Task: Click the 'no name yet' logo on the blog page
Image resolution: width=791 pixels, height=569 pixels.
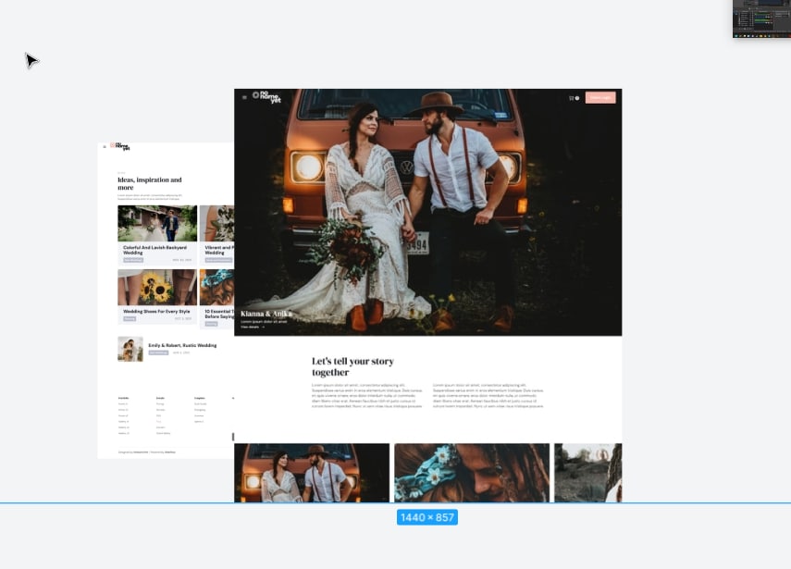Action: [121, 146]
